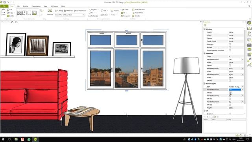Viewport: 252px width, 142px height.
Task: Open the 3D Warehouse
Action: 80,11
